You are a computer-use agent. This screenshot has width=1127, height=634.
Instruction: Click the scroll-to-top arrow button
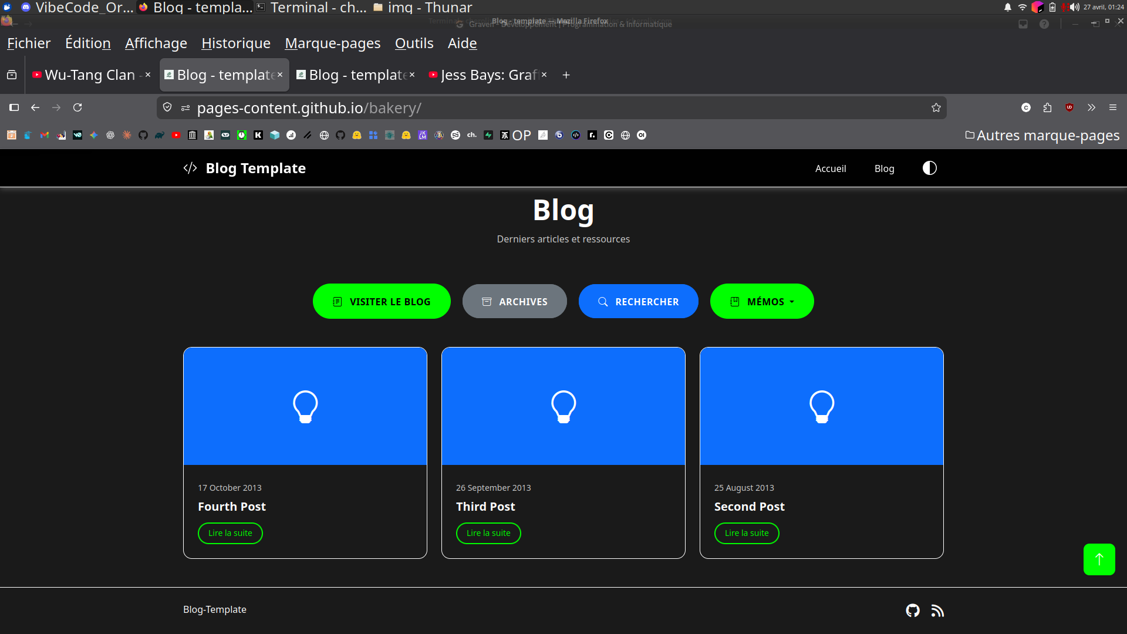[x=1099, y=559]
